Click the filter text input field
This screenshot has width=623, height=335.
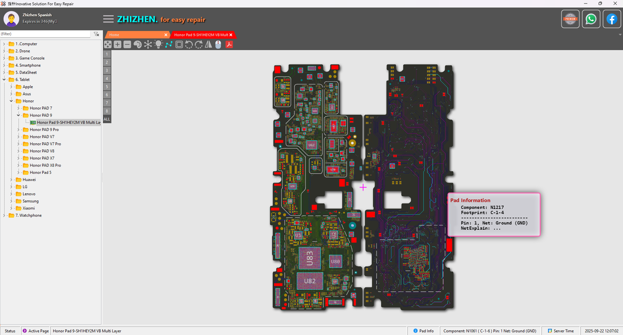point(45,34)
